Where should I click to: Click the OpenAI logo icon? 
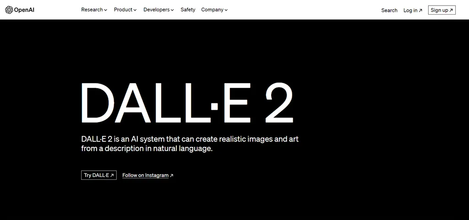tap(9, 10)
